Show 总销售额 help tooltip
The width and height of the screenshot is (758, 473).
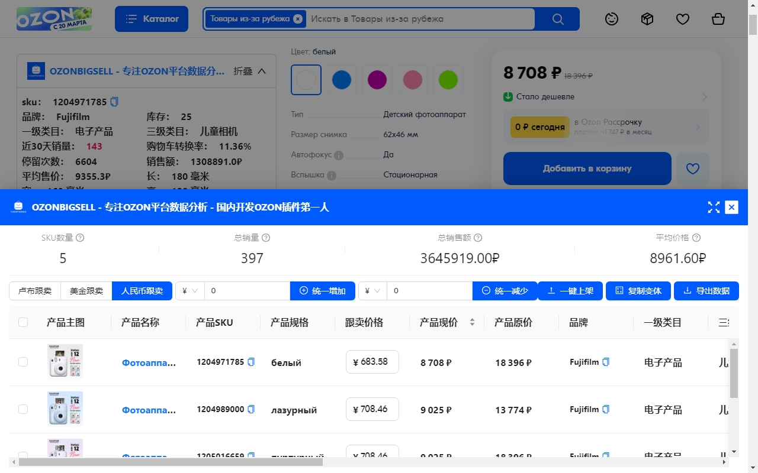pos(478,238)
